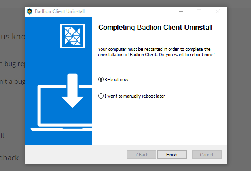Click the disabled maximize button
Screen dimensions: 251x171
pos(199,11)
